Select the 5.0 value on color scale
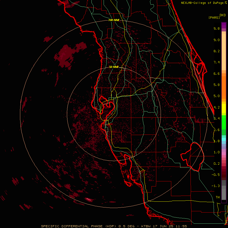 [x=217, y=96]
